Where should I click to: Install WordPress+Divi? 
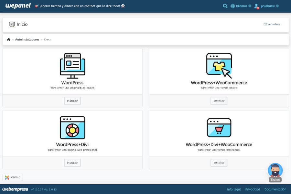(72, 163)
